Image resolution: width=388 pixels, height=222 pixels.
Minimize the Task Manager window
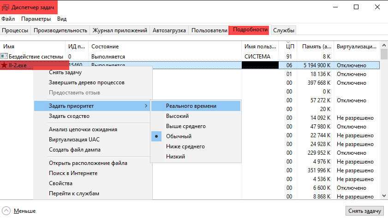click(x=334, y=7)
